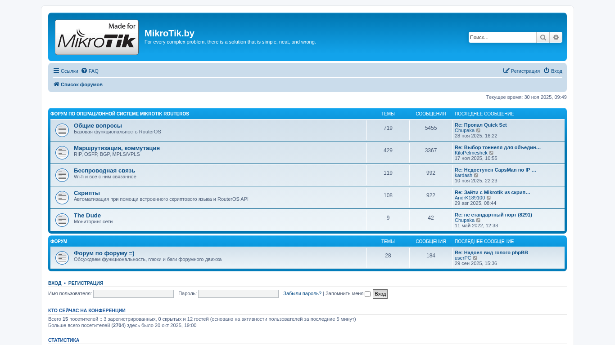Open the Маршрутизация, коммутация forum
615x345 pixels.
[117, 148]
